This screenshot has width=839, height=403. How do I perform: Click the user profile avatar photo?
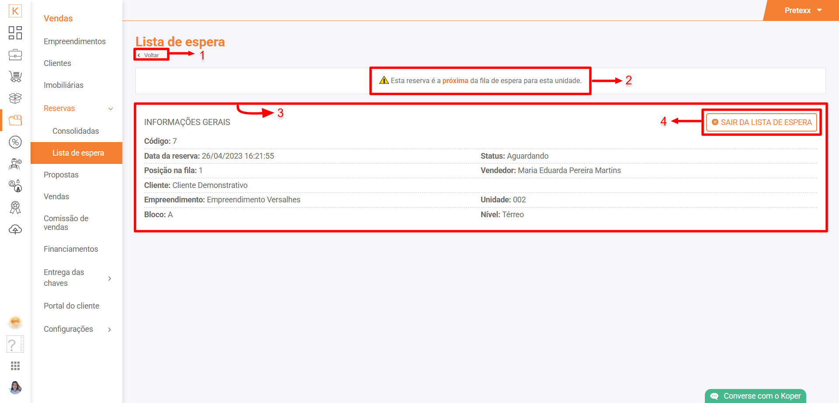(x=15, y=387)
